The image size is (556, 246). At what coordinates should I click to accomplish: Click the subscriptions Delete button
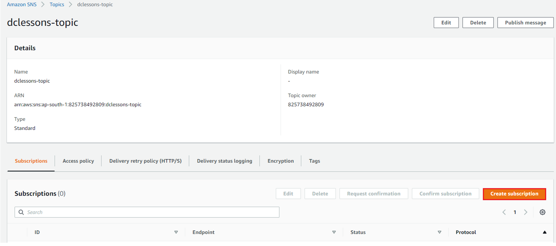320,194
